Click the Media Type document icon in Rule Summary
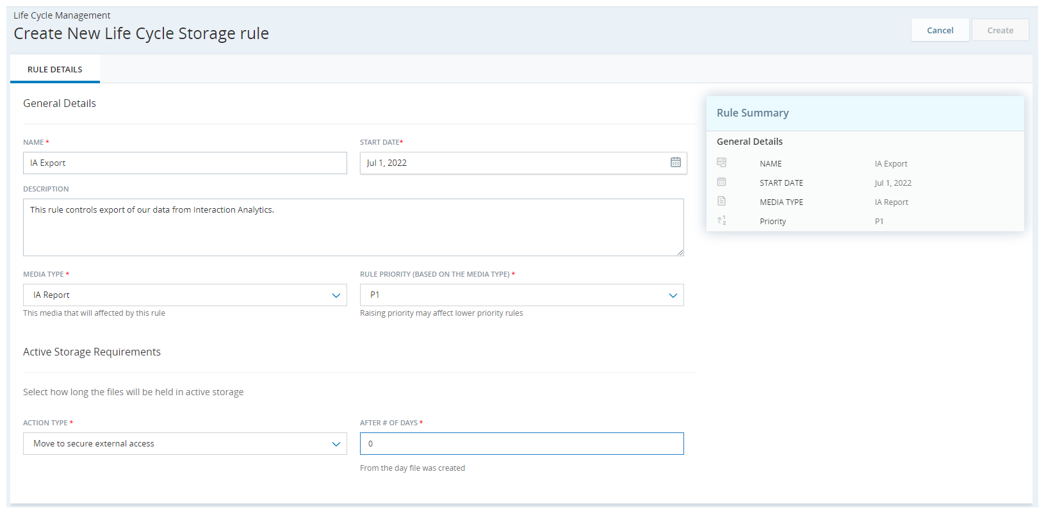The height and width of the screenshot is (515, 1046). (721, 201)
